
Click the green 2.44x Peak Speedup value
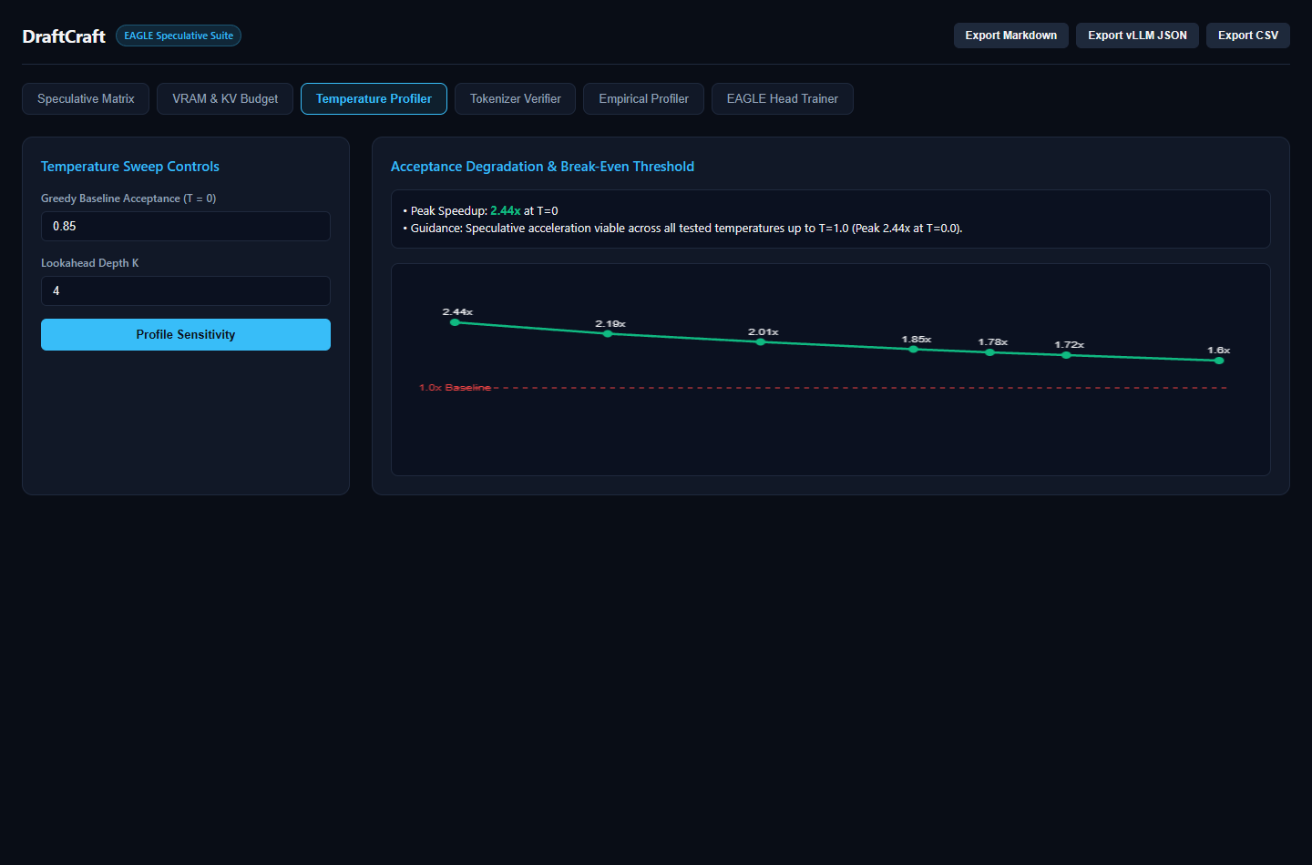pyautogui.click(x=506, y=210)
